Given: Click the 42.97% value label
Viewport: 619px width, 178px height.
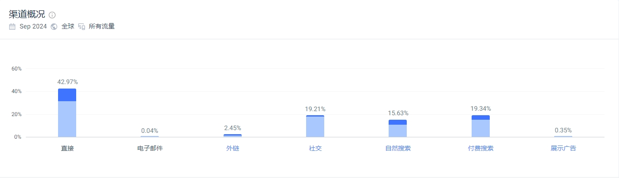Looking at the screenshot, I should [x=68, y=82].
